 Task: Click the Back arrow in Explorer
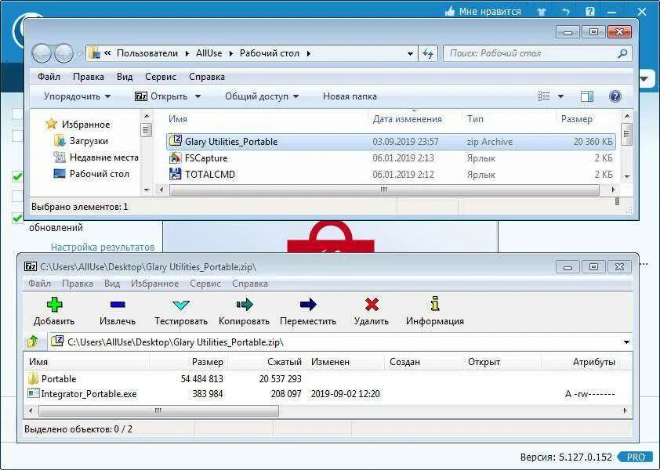pos(42,53)
